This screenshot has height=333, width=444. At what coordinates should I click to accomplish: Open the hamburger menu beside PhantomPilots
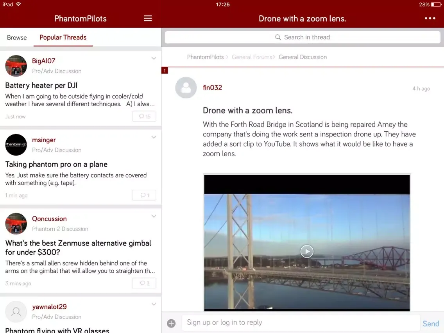click(147, 18)
